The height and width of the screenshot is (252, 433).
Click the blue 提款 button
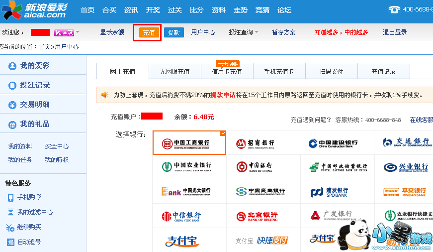[173, 32]
